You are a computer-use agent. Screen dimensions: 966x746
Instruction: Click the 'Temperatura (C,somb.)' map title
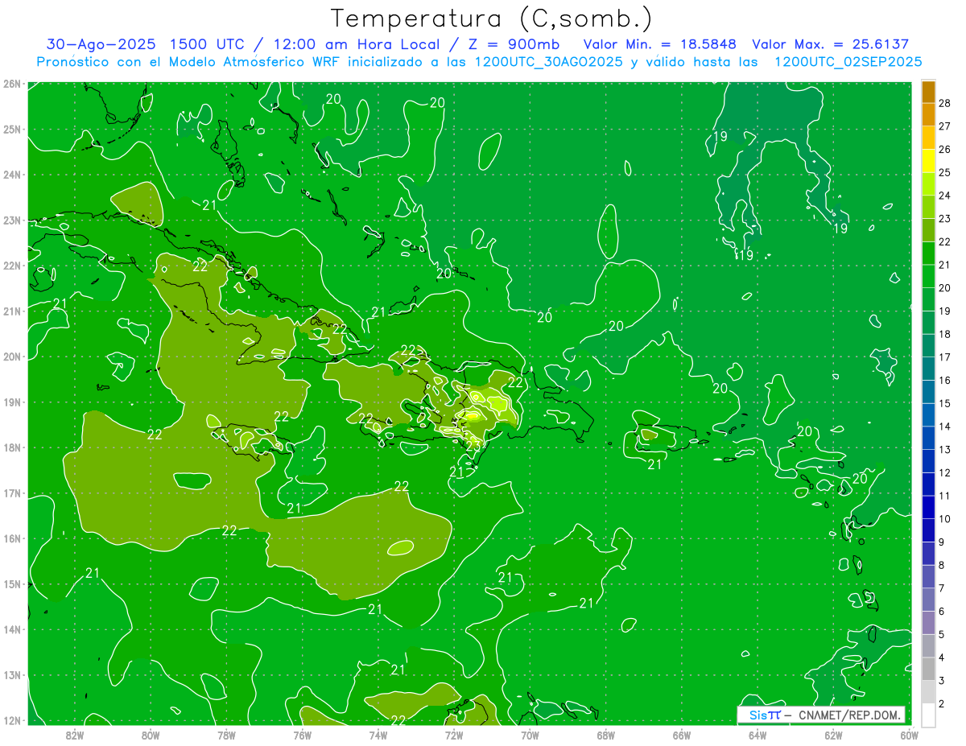tap(492, 19)
